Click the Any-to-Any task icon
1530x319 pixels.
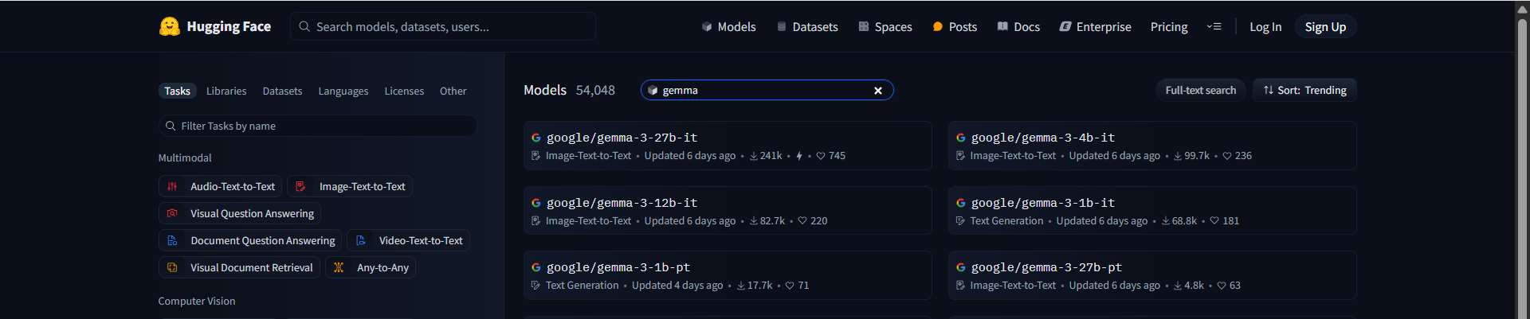339,267
